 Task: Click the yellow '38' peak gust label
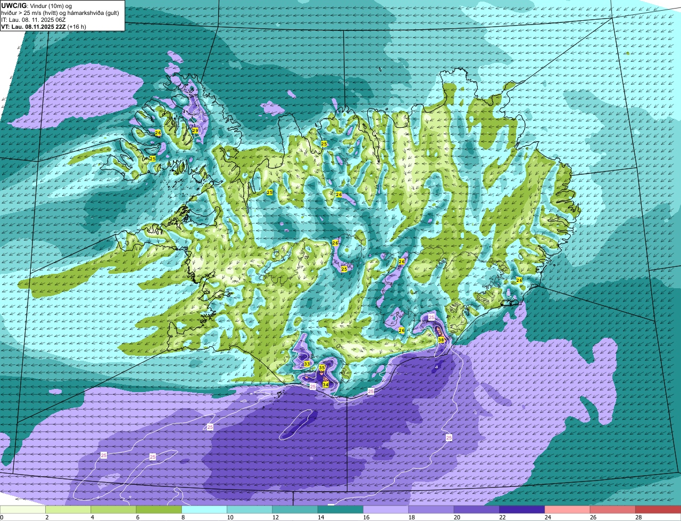click(441, 340)
